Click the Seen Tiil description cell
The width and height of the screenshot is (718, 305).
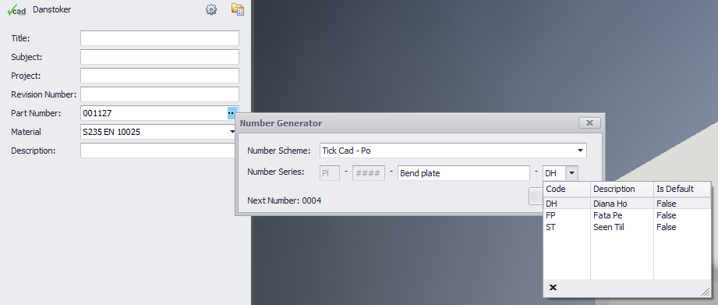622,227
